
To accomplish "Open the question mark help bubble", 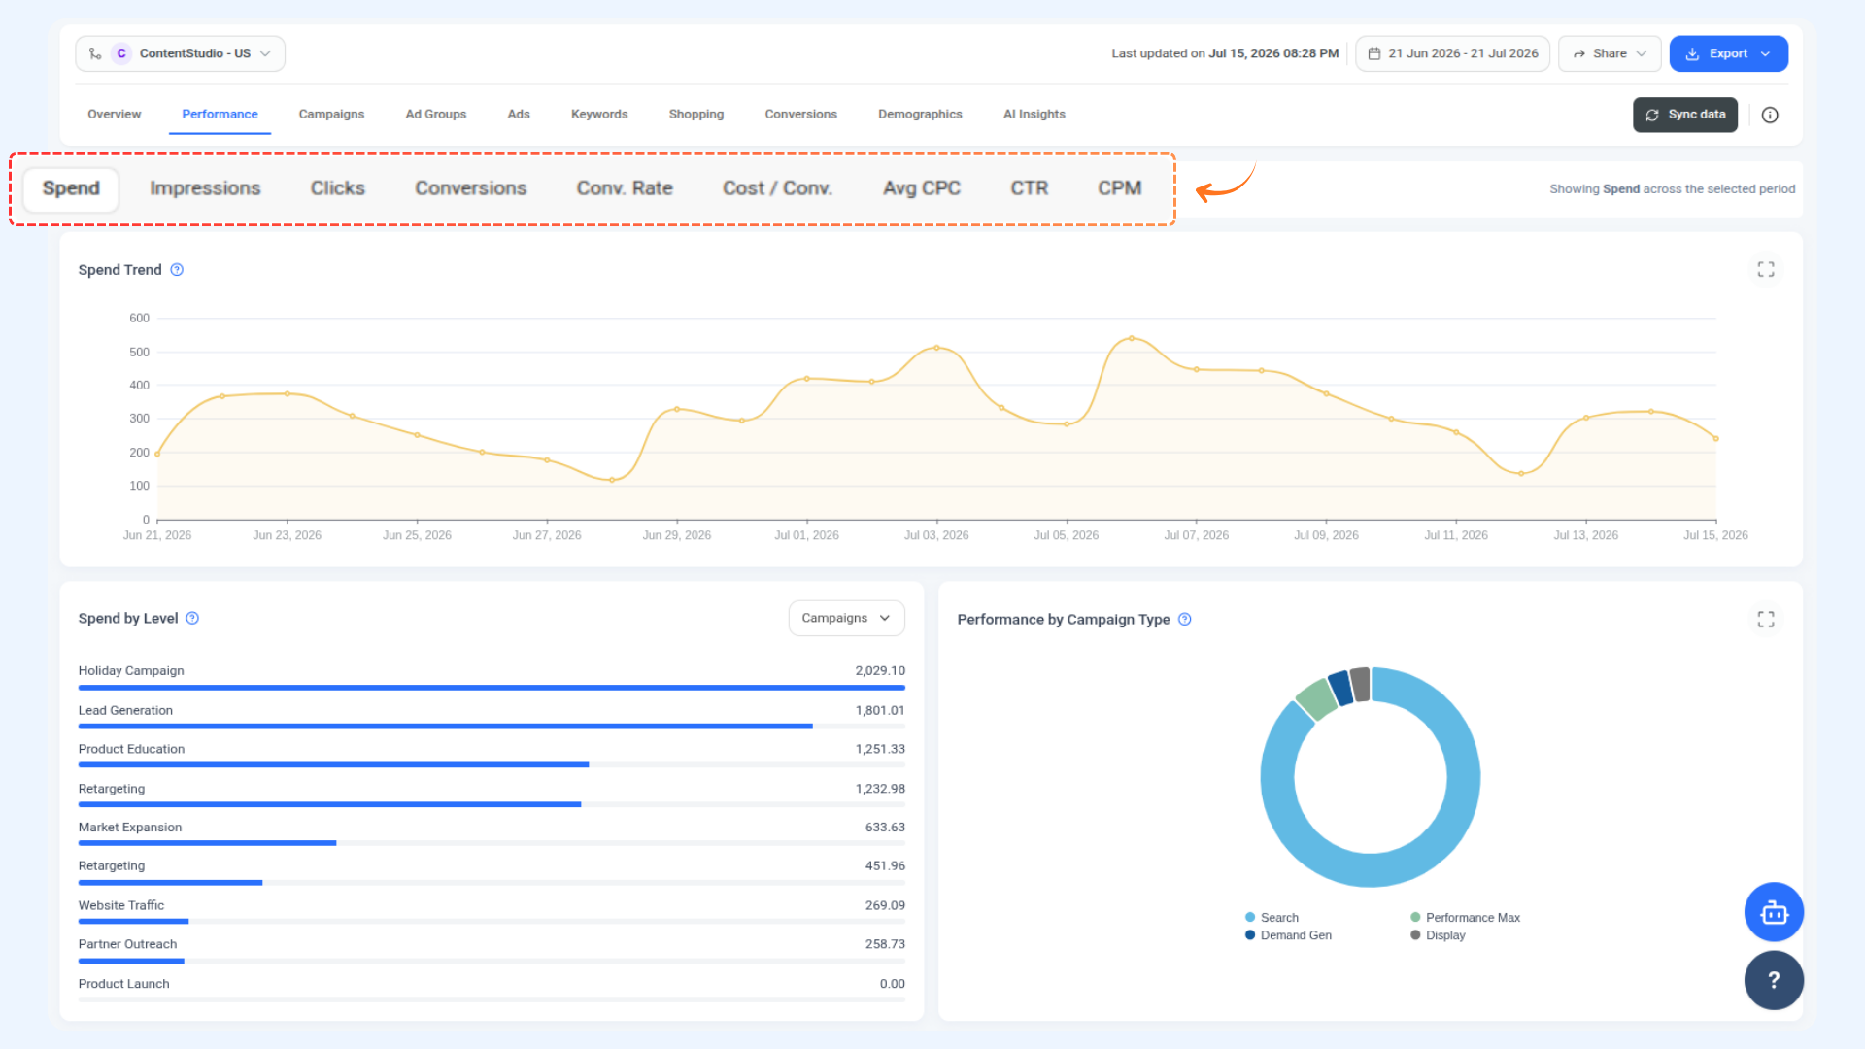I will [x=1774, y=980].
